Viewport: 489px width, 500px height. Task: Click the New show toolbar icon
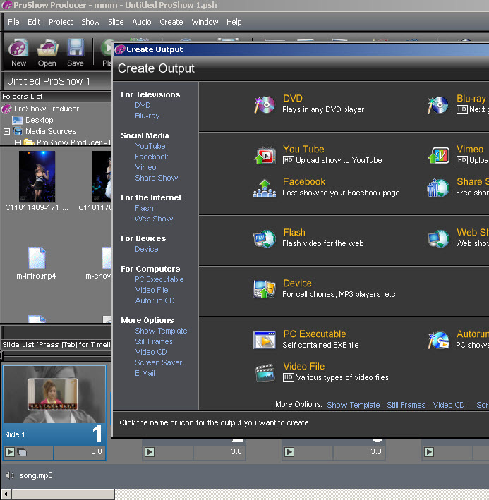(18, 49)
